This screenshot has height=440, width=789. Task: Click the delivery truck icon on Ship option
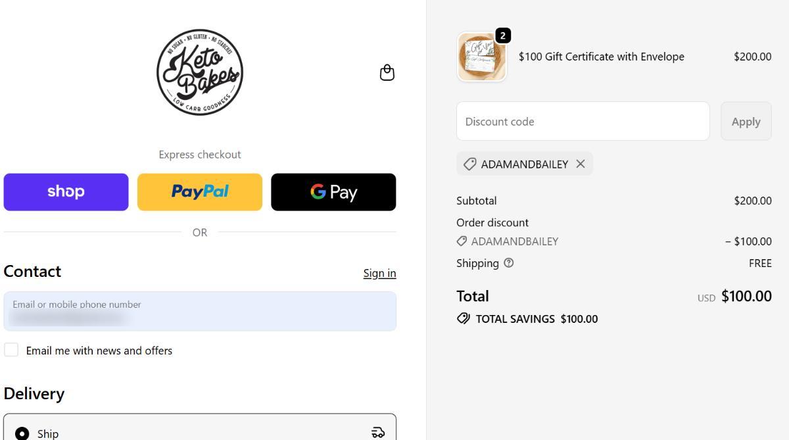[378, 432]
